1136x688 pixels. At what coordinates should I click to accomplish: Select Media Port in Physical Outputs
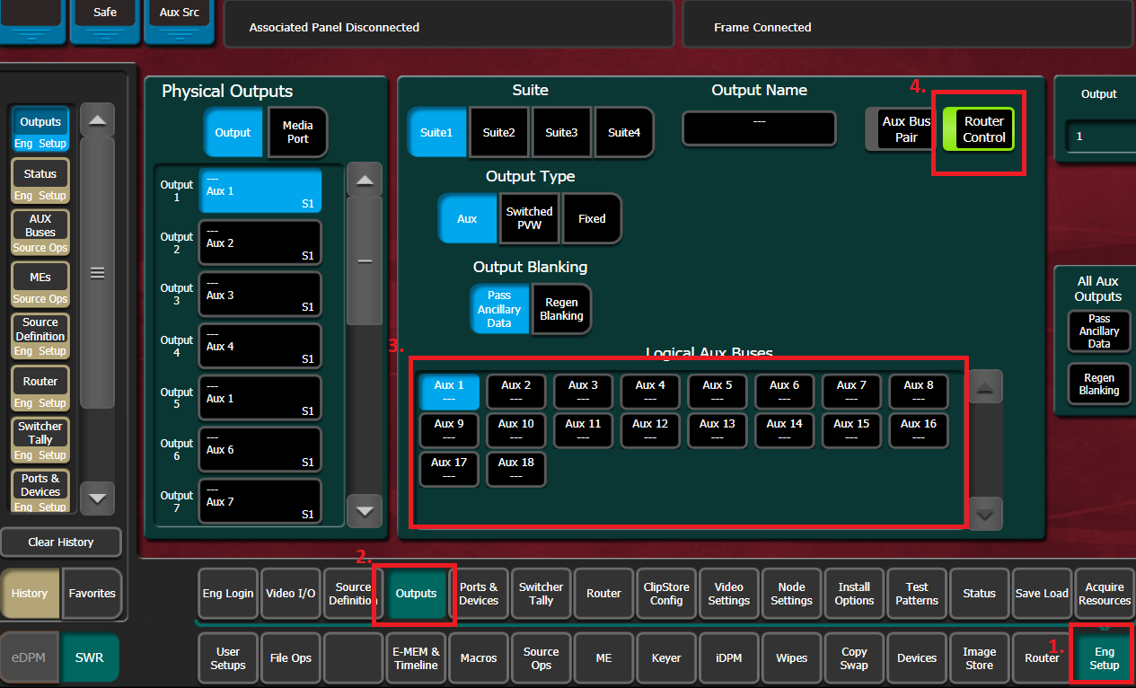point(297,133)
